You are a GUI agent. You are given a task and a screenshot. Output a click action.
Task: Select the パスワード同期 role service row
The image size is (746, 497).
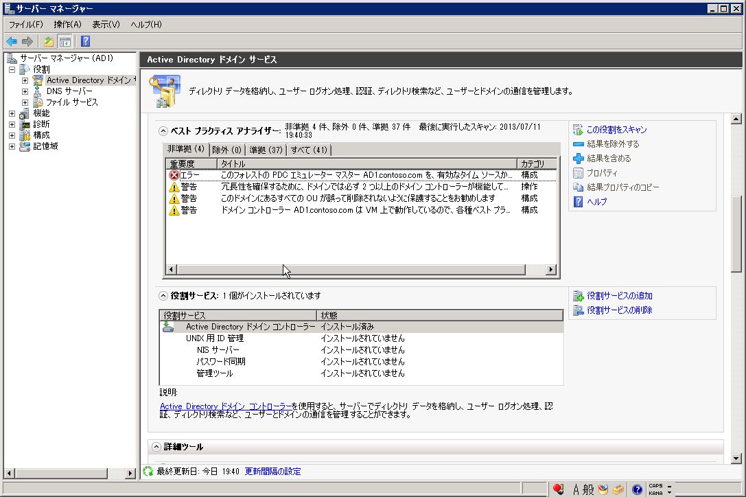tap(361, 362)
